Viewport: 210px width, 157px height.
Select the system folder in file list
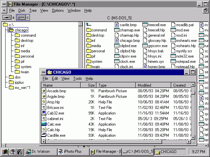(94, 61)
